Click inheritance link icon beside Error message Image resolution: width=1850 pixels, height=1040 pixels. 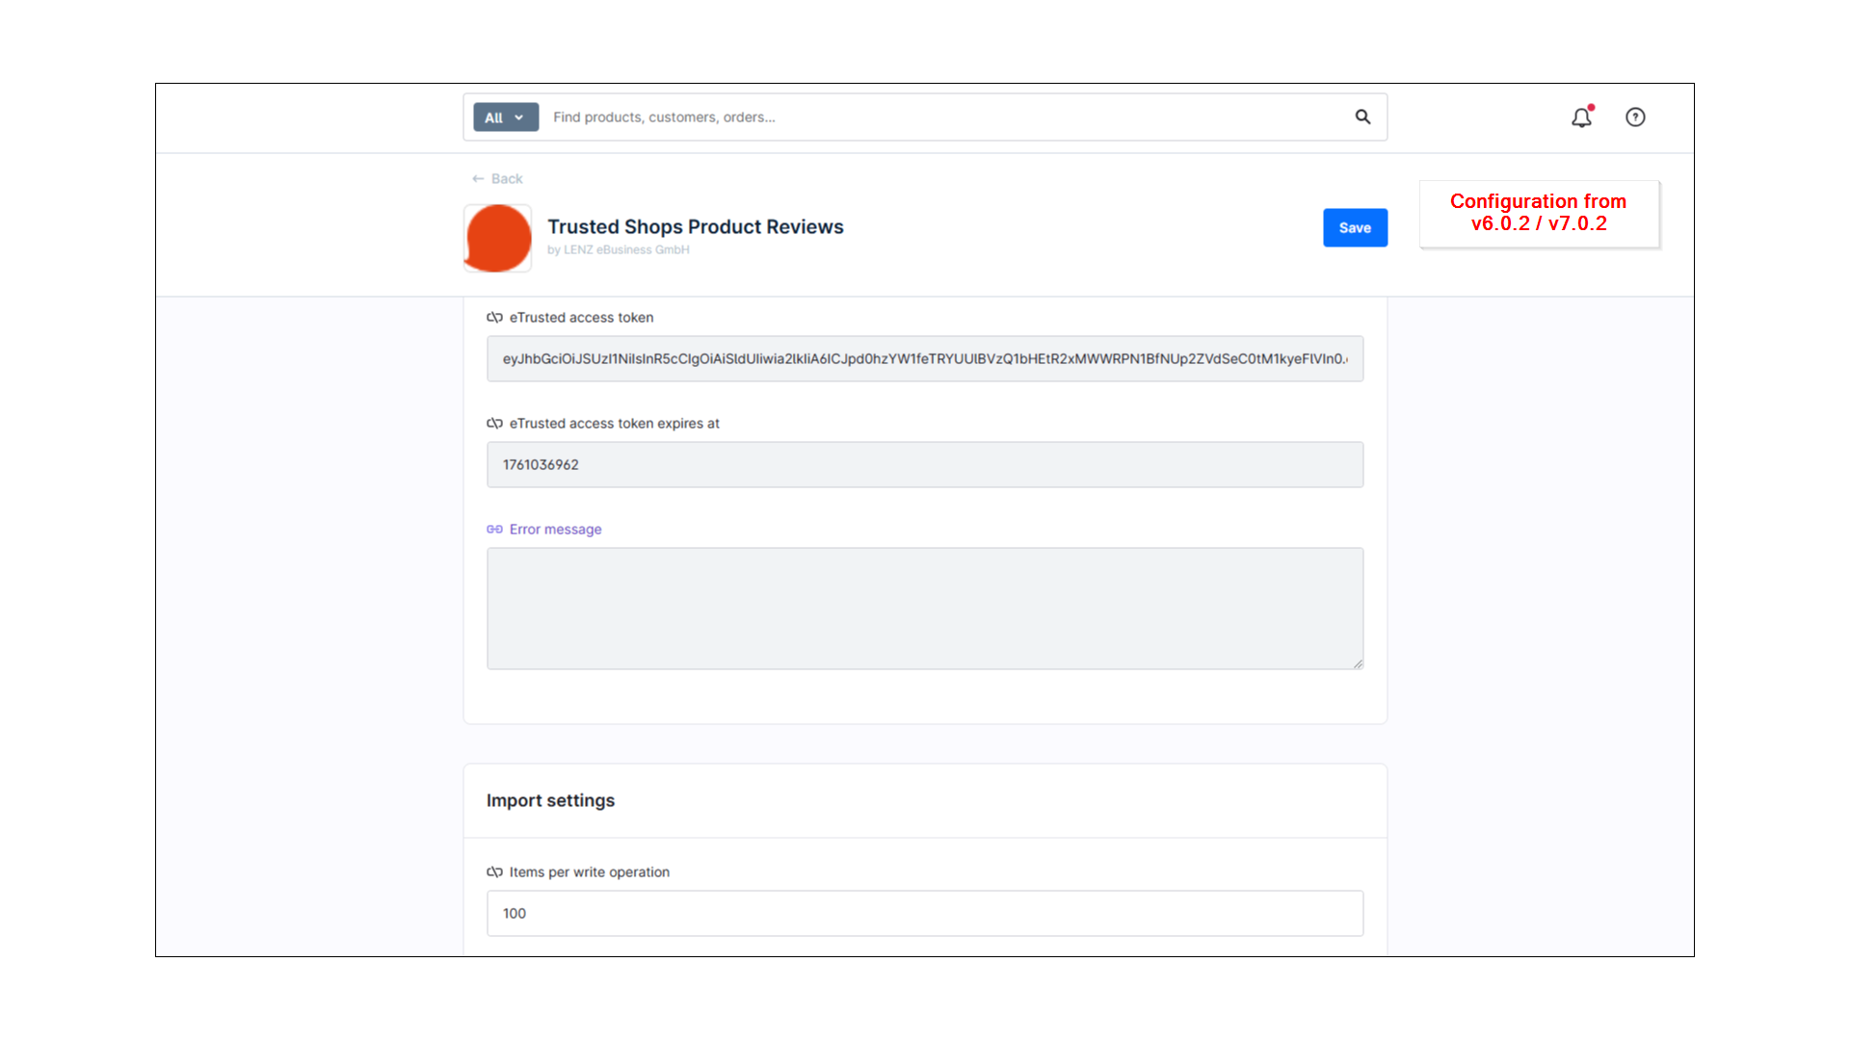click(x=494, y=530)
